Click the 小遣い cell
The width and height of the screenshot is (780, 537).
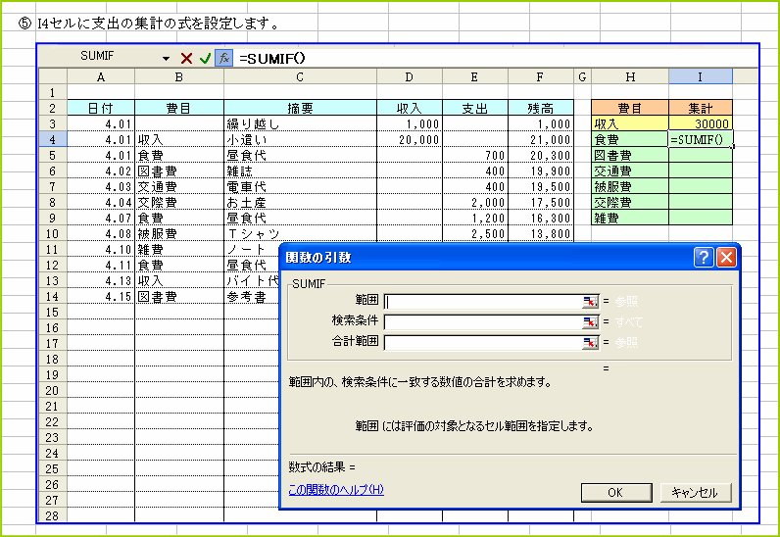pyautogui.click(x=300, y=139)
